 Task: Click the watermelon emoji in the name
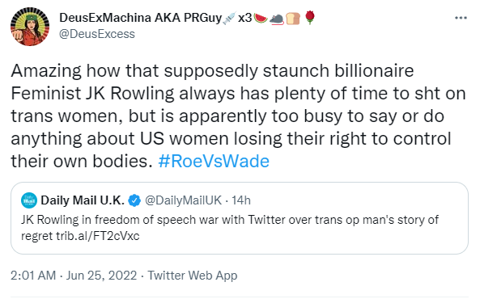pos(261,19)
